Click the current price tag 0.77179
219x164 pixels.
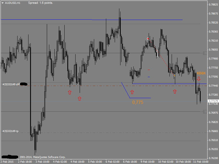[x=213, y=101]
